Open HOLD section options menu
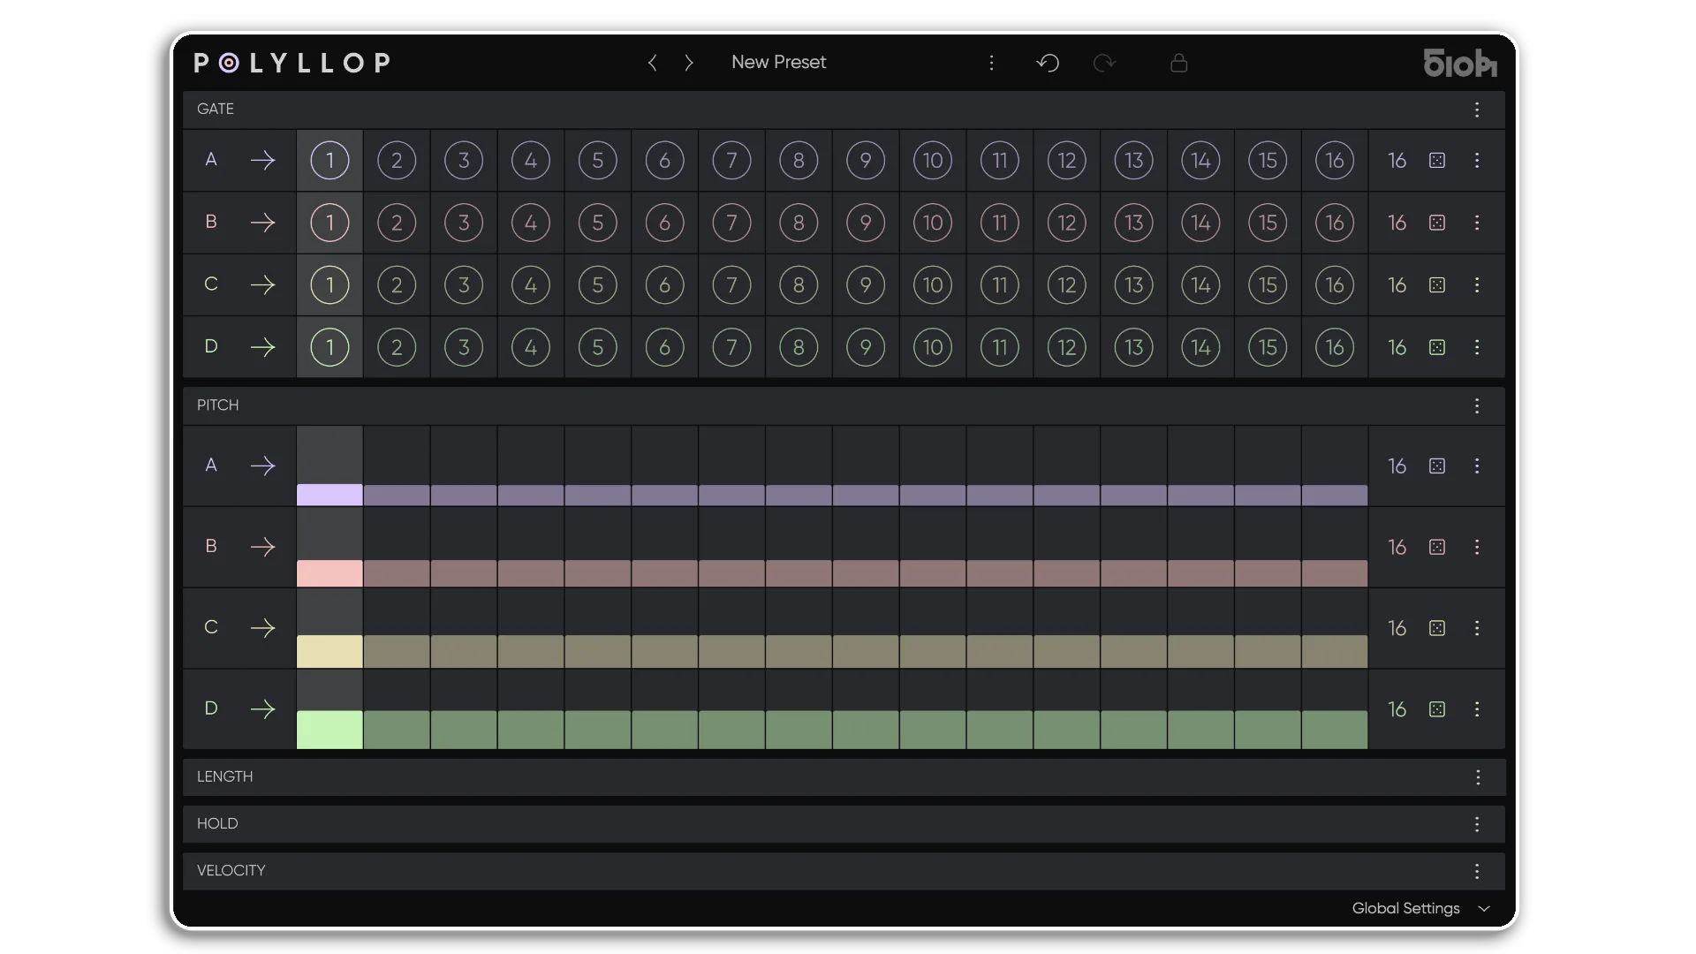Screen dimensions: 1696x954 pyautogui.click(x=1477, y=824)
